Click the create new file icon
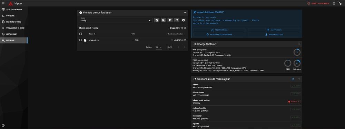Viewport: 345px width, 129px height. pos(163,20)
